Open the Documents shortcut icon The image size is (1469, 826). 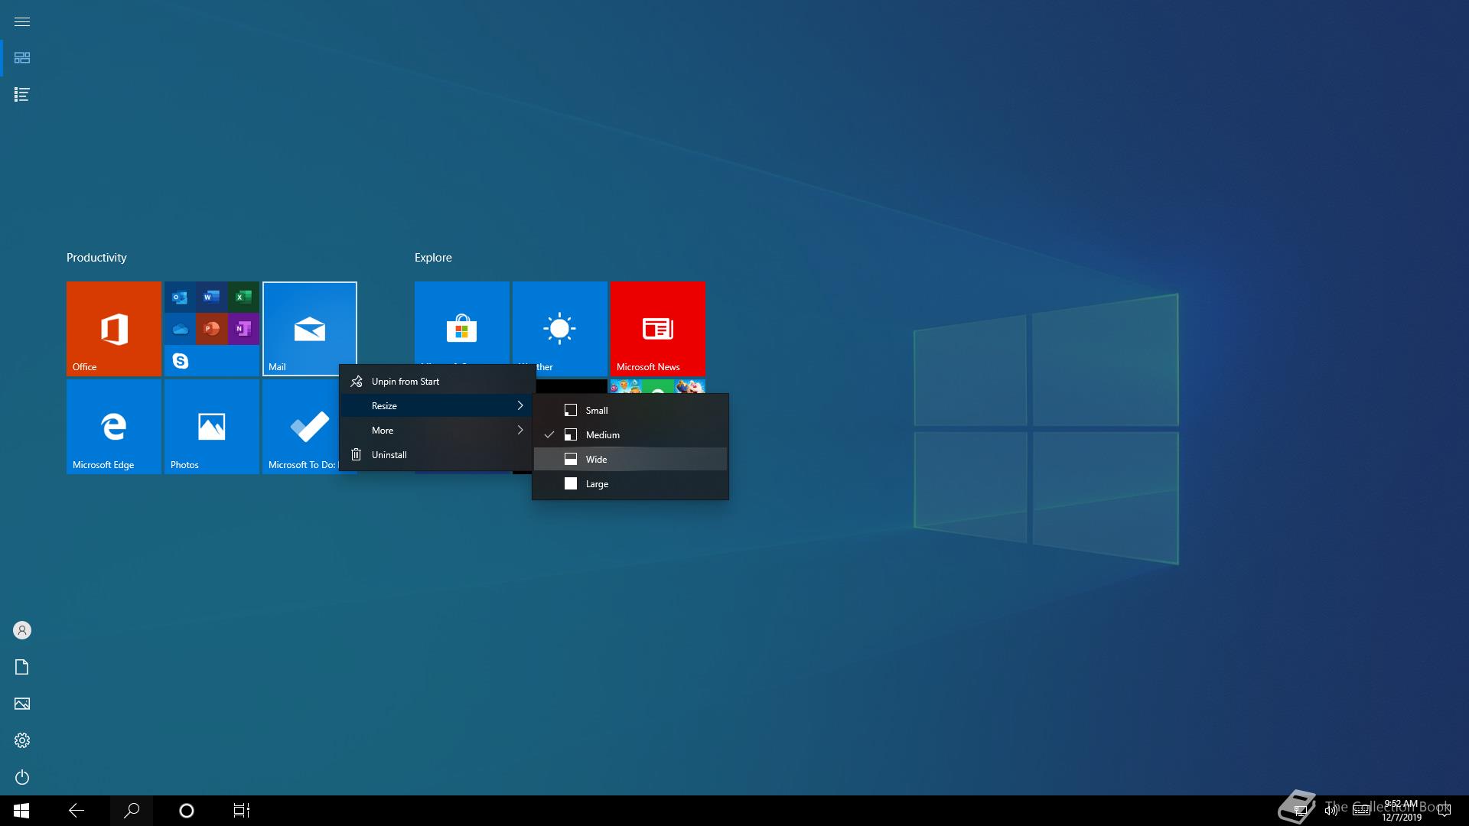point(22,667)
